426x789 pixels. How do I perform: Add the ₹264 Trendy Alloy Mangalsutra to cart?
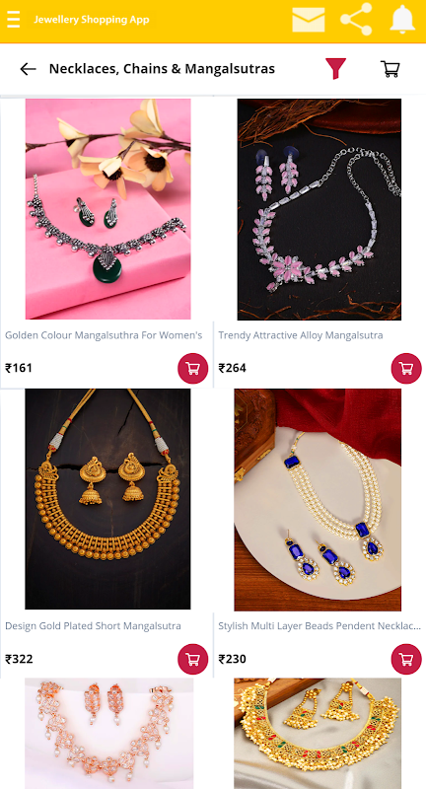point(406,368)
